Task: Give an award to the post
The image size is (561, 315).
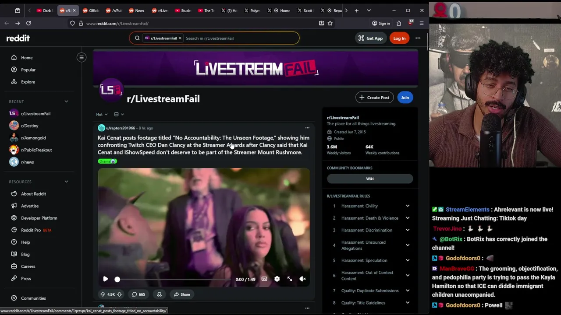Action: 160,294
